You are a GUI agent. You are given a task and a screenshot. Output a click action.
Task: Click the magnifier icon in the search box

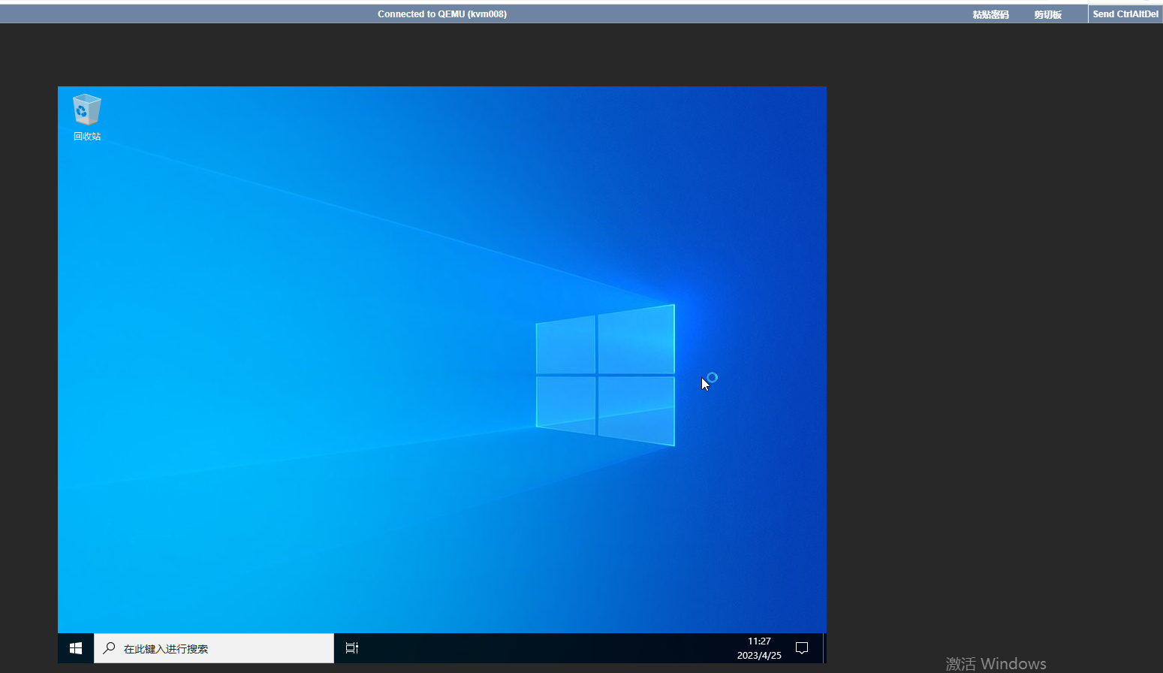click(x=110, y=648)
